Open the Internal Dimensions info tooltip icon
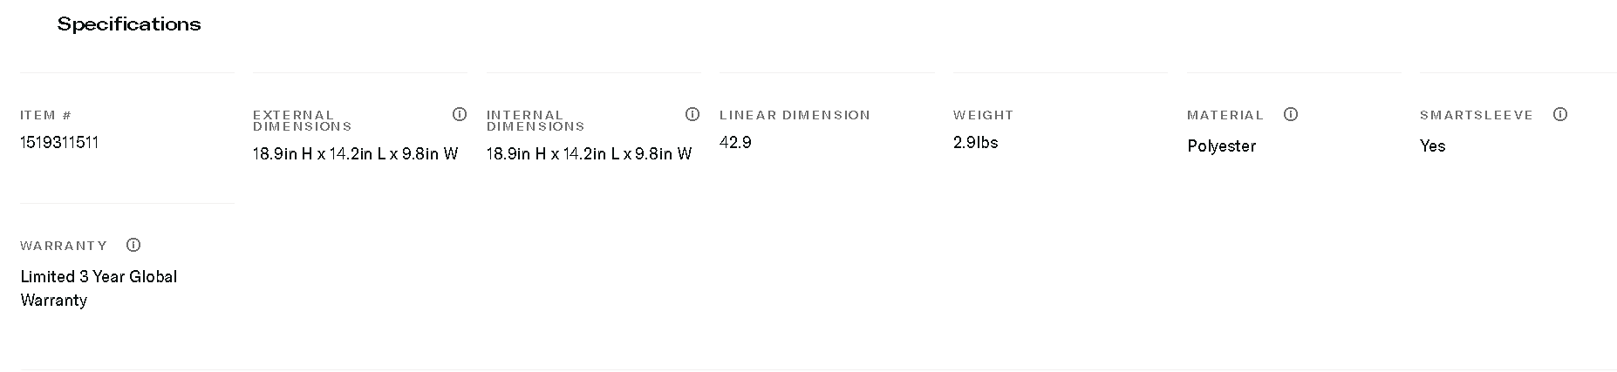Image resolution: width=1617 pixels, height=372 pixels. click(x=693, y=114)
